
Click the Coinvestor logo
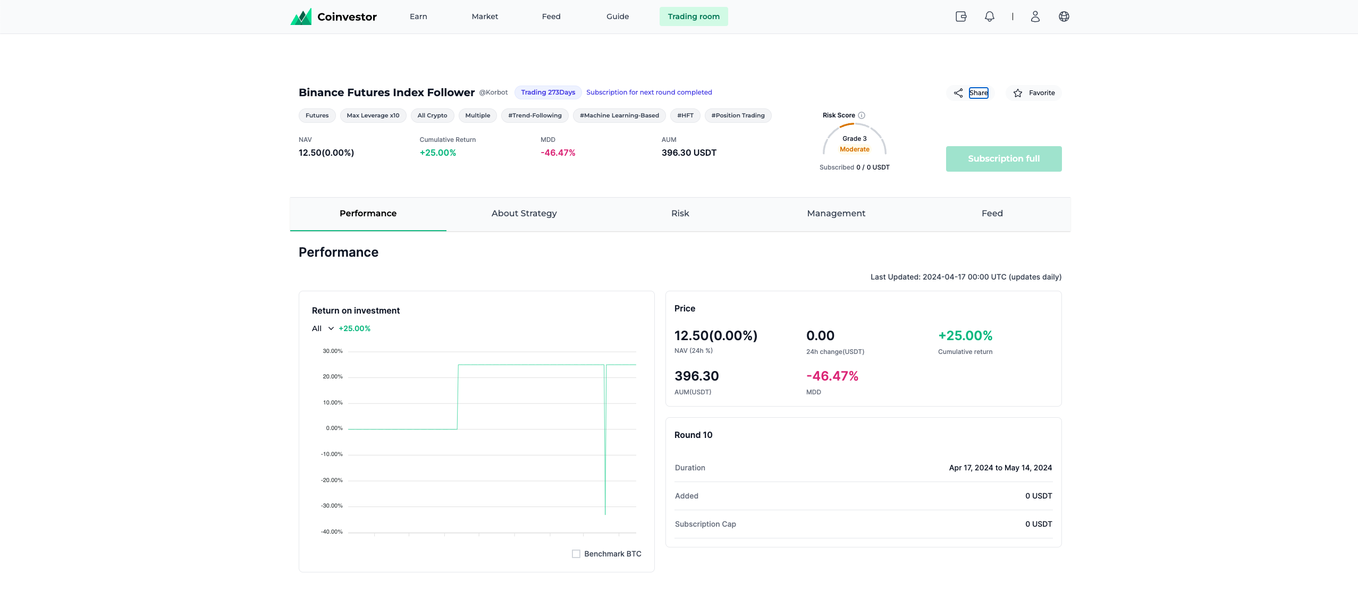pos(333,16)
